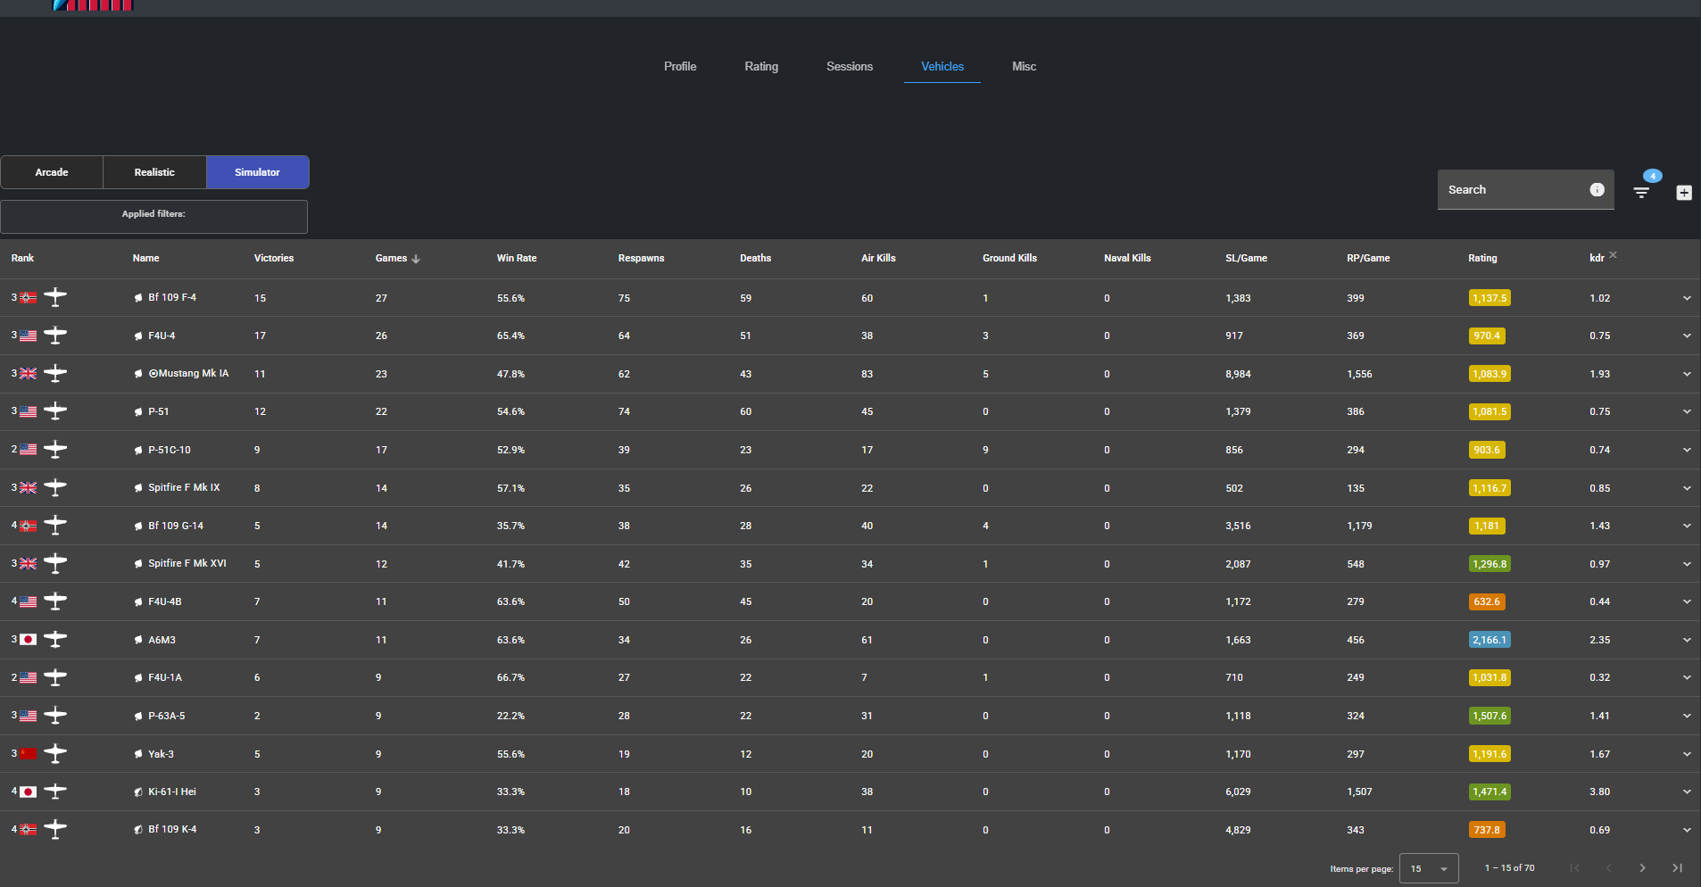The image size is (1701, 887).
Task: Click the green 1,507.6 rating badge
Action: 1489,716
